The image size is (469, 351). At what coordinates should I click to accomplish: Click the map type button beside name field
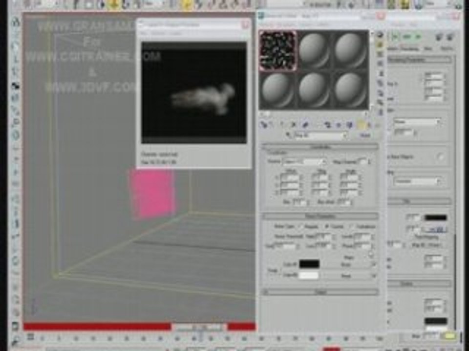(x=365, y=136)
